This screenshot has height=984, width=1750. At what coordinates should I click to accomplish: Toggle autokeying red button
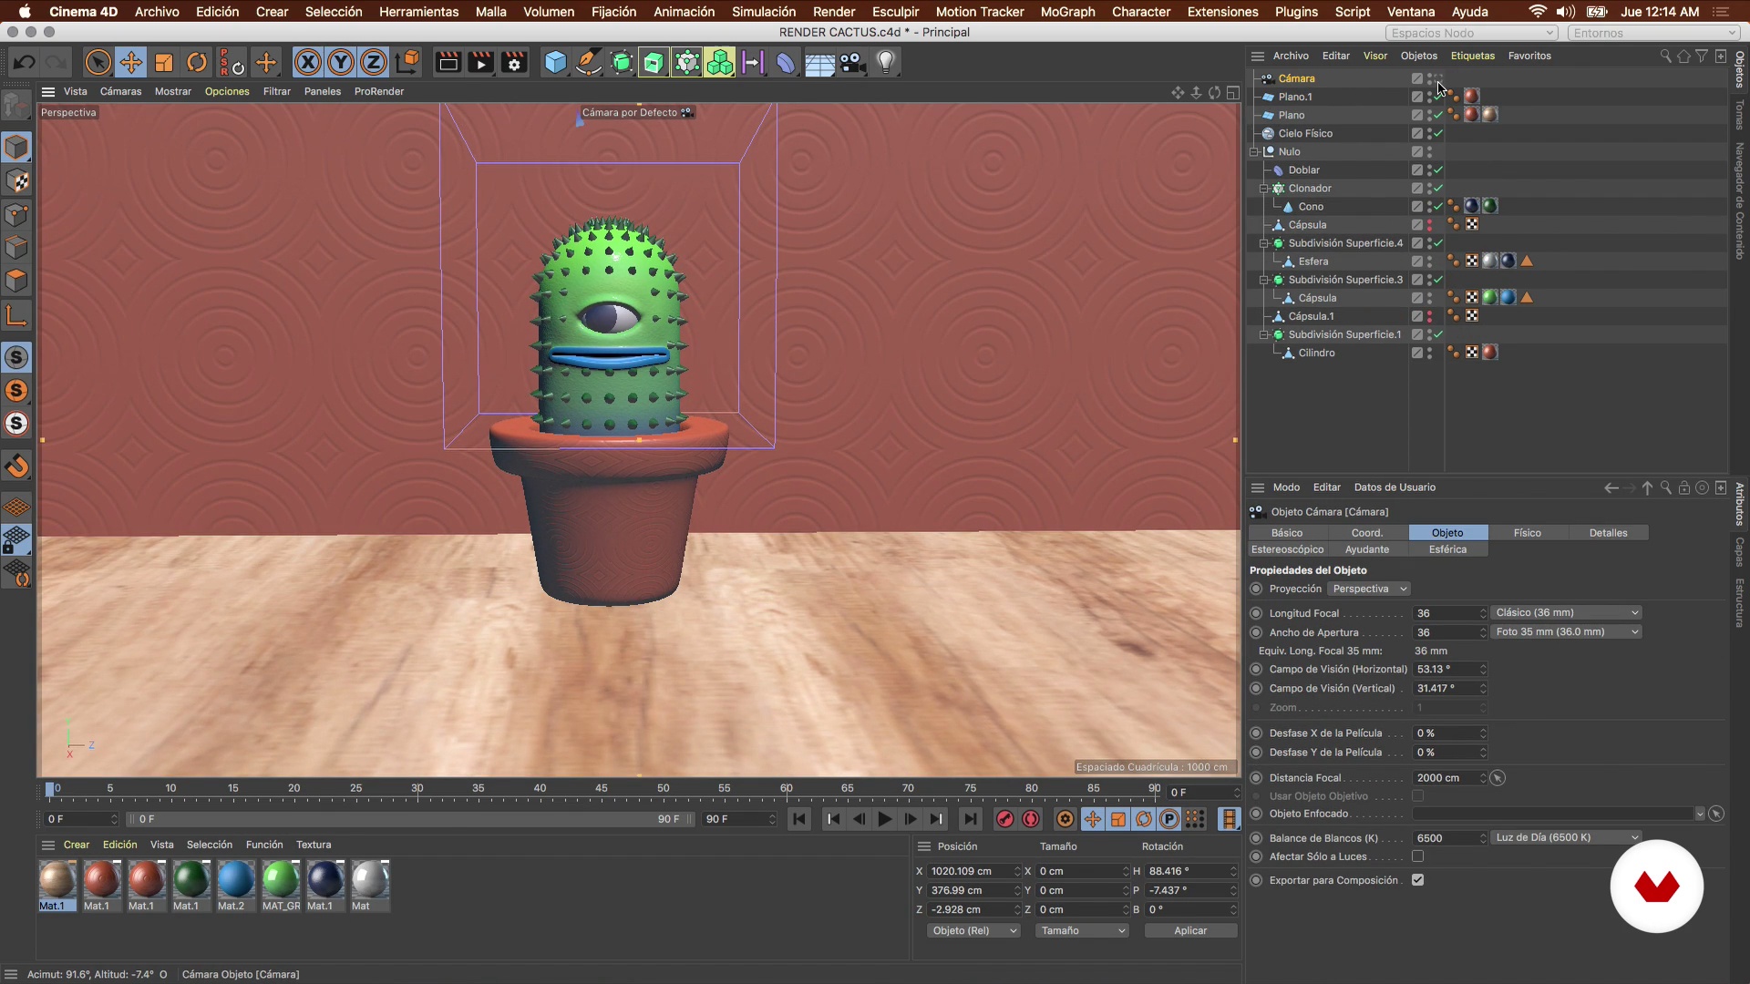1031,819
